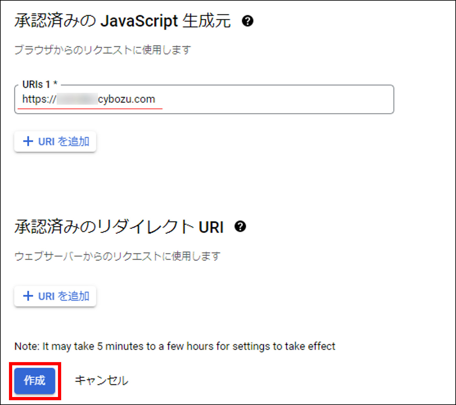The image size is (456, 405).
Task: Add URI under リダイレクト URI section
Action: pos(55,296)
